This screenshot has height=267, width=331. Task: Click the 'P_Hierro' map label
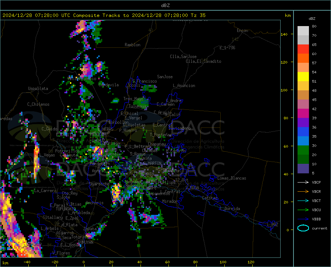tap(128, 130)
